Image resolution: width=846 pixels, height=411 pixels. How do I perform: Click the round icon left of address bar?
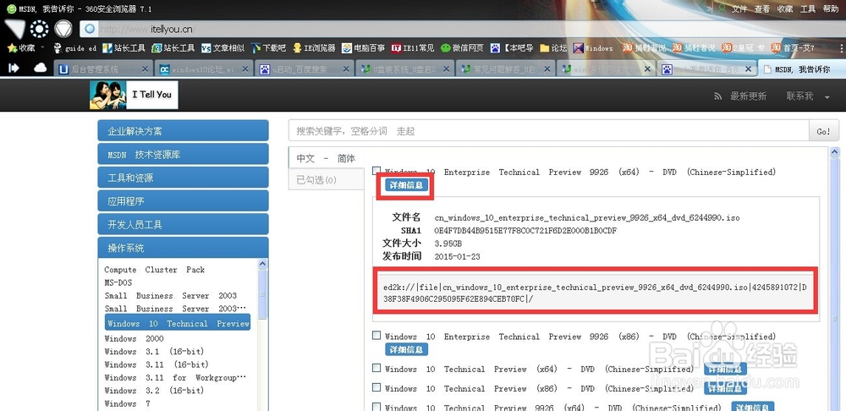(x=63, y=29)
